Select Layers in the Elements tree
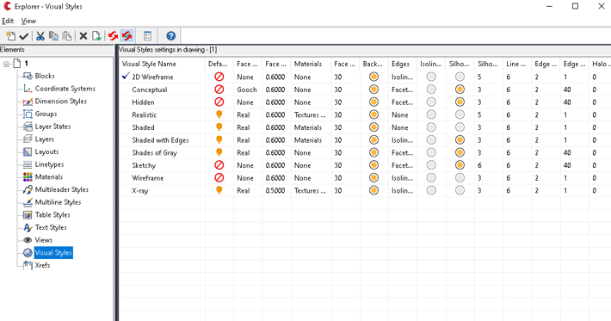The image size is (611, 321). click(45, 139)
